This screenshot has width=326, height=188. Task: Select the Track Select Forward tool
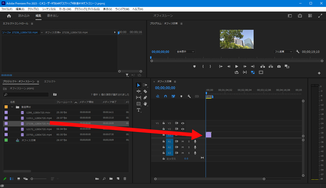pos(145,85)
